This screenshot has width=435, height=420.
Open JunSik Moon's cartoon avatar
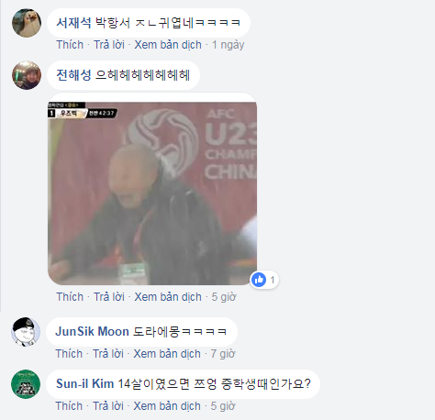click(x=26, y=332)
